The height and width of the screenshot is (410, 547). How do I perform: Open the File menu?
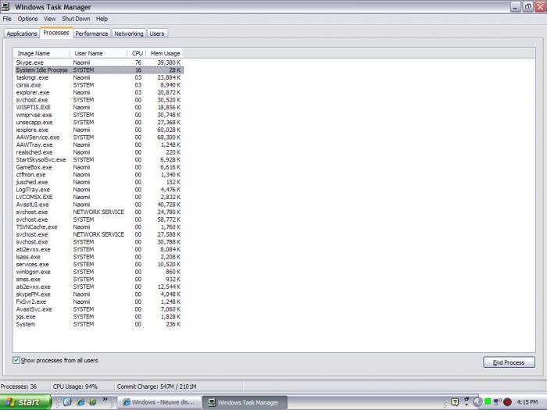(x=7, y=19)
